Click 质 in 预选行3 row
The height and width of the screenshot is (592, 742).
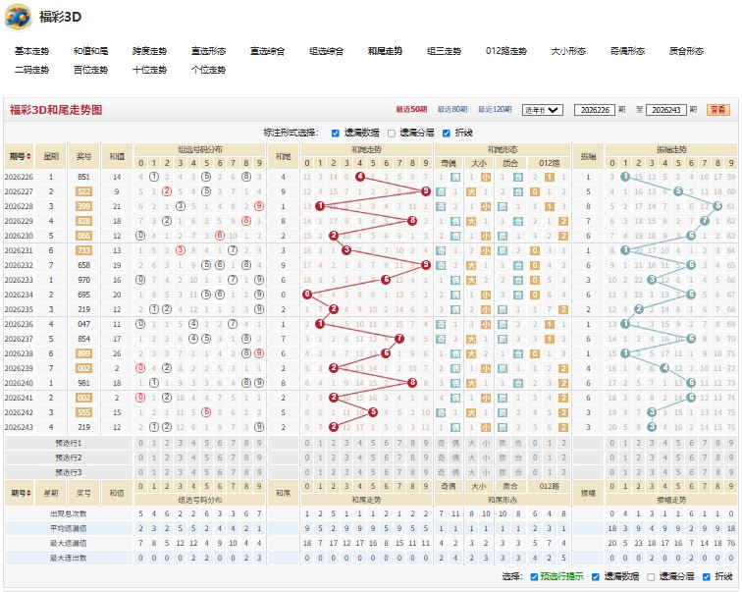[503, 473]
